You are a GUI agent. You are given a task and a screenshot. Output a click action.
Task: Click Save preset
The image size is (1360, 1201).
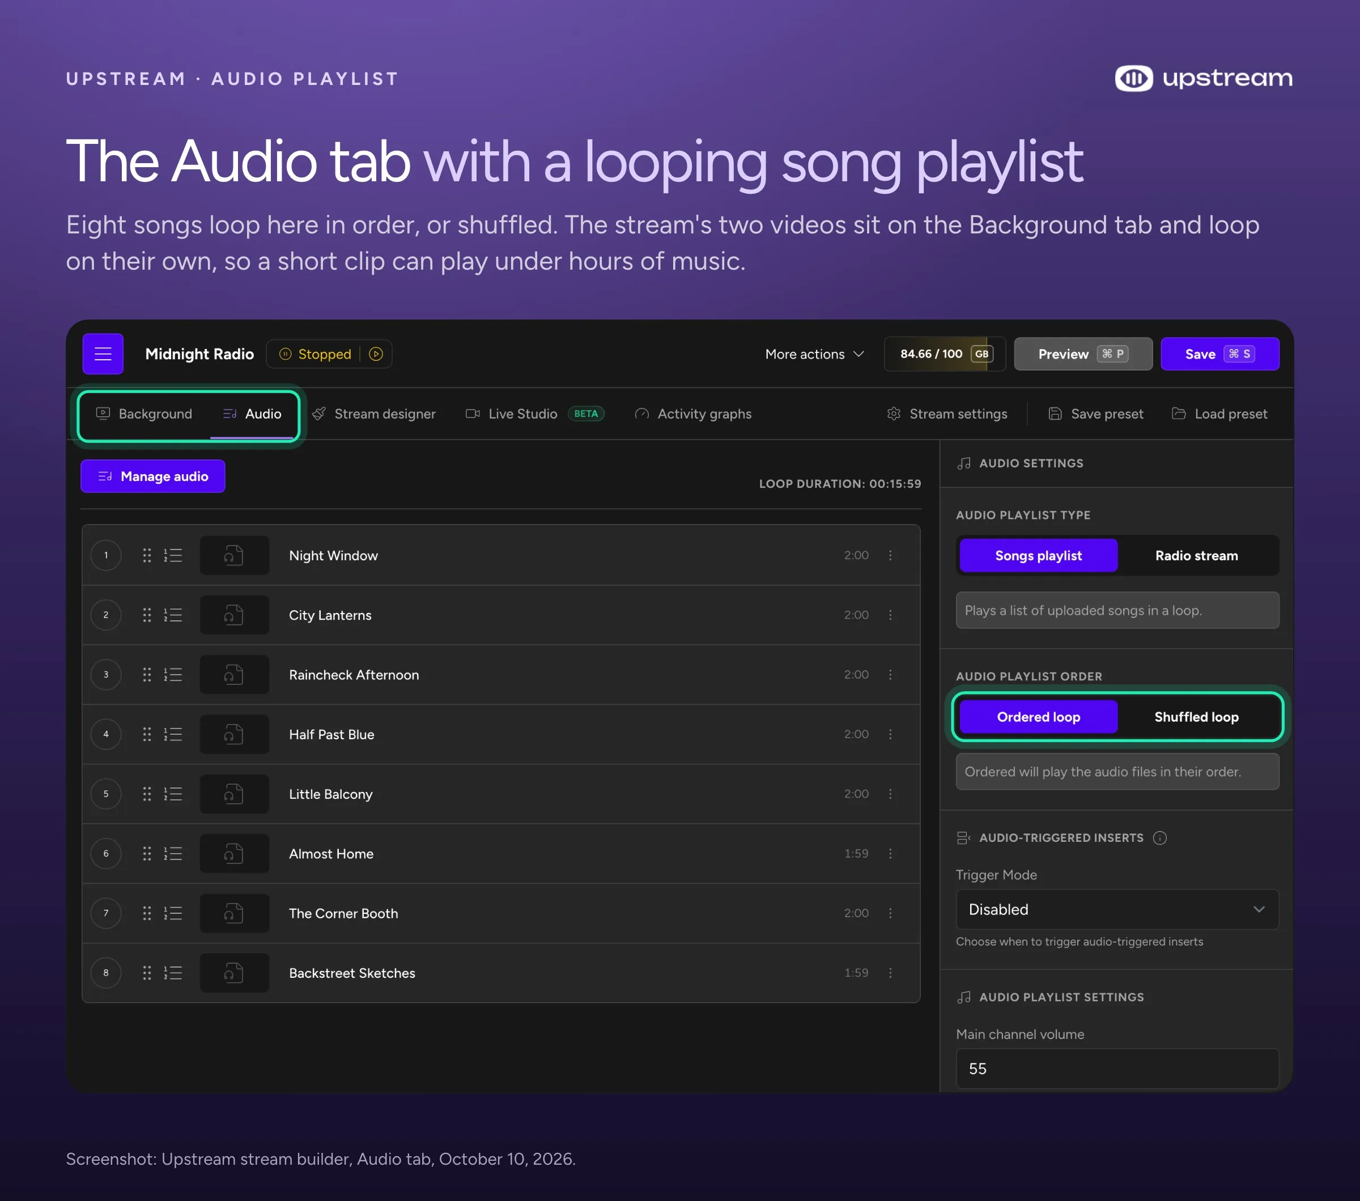[1096, 414]
